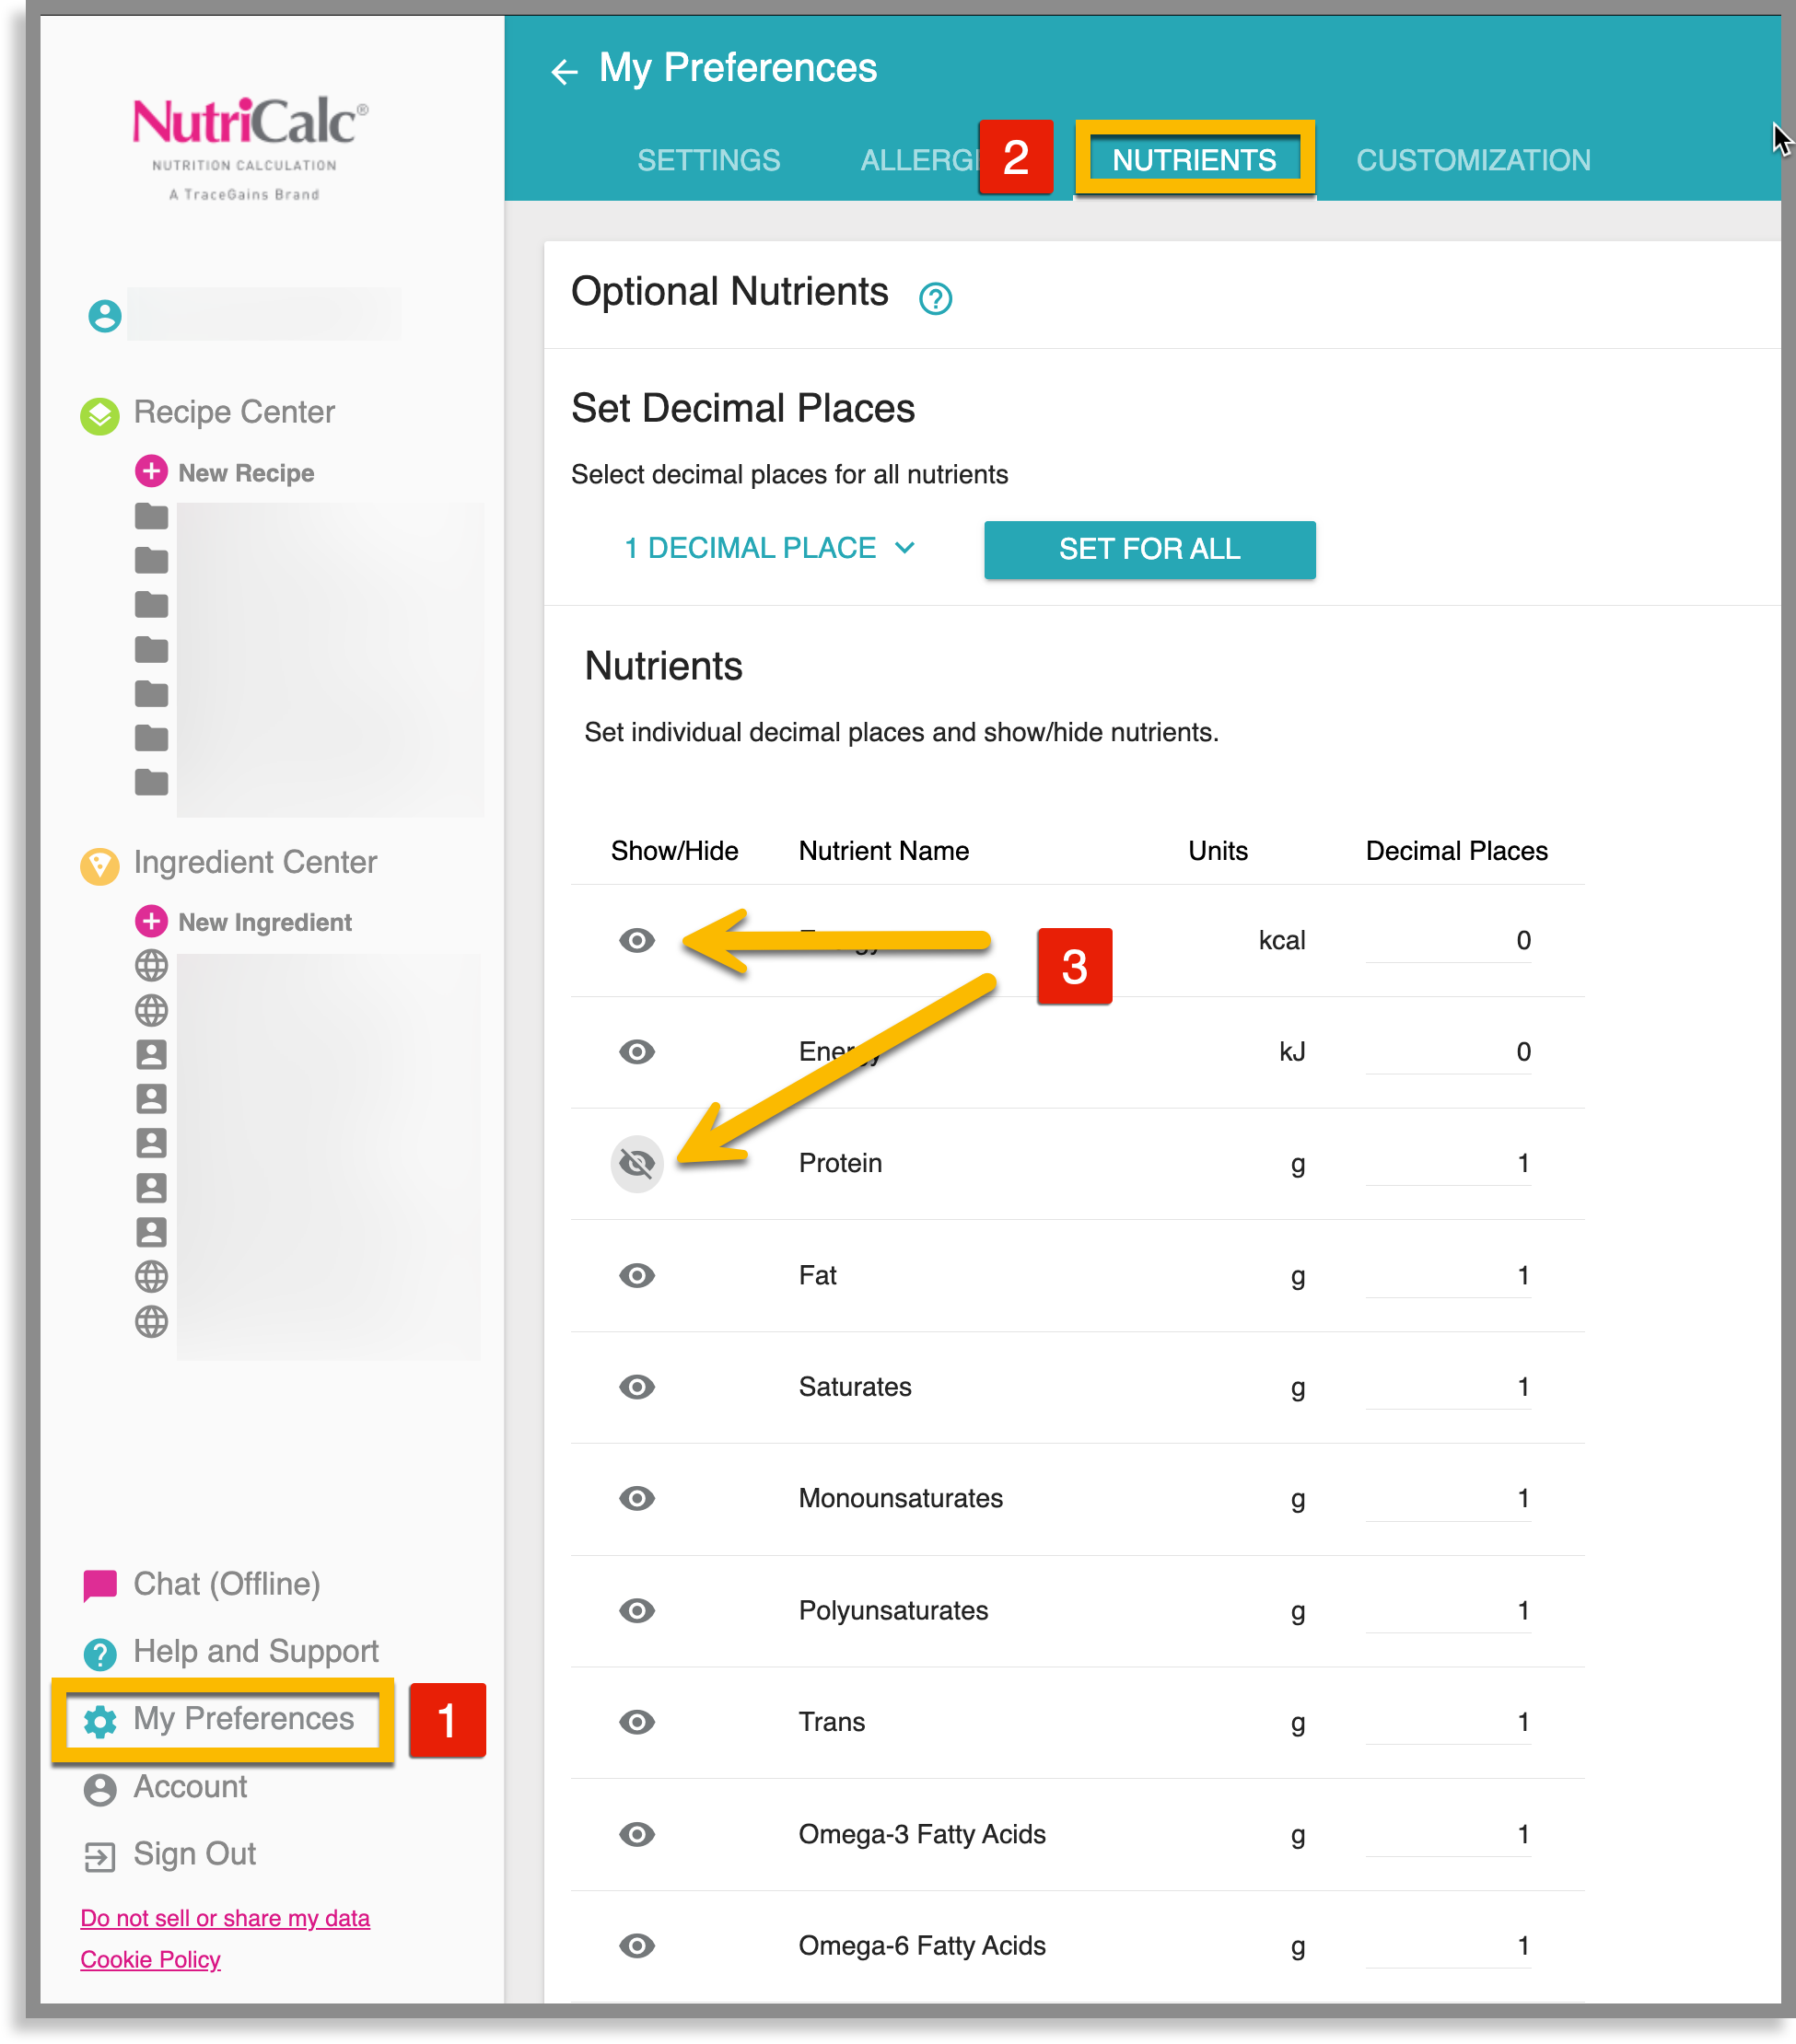
Task: Open the Cookie Policy link
Action: [150, 1959]
